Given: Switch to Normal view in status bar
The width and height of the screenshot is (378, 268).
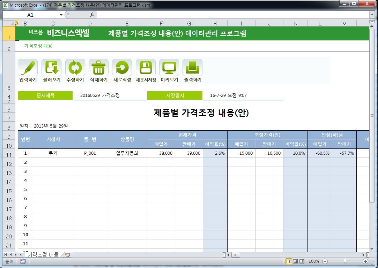Looking at the screenshot, I should point(289,261).
